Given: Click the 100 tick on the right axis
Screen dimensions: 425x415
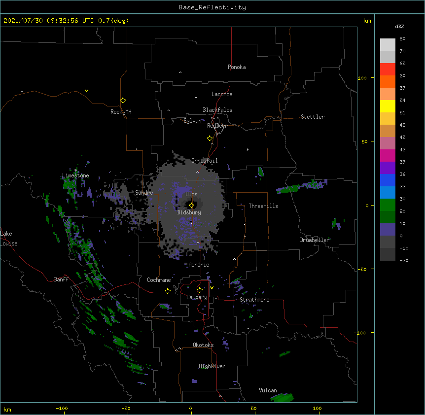Looking at the screenshot, I should pyautogui.click(x=362, y=78).
